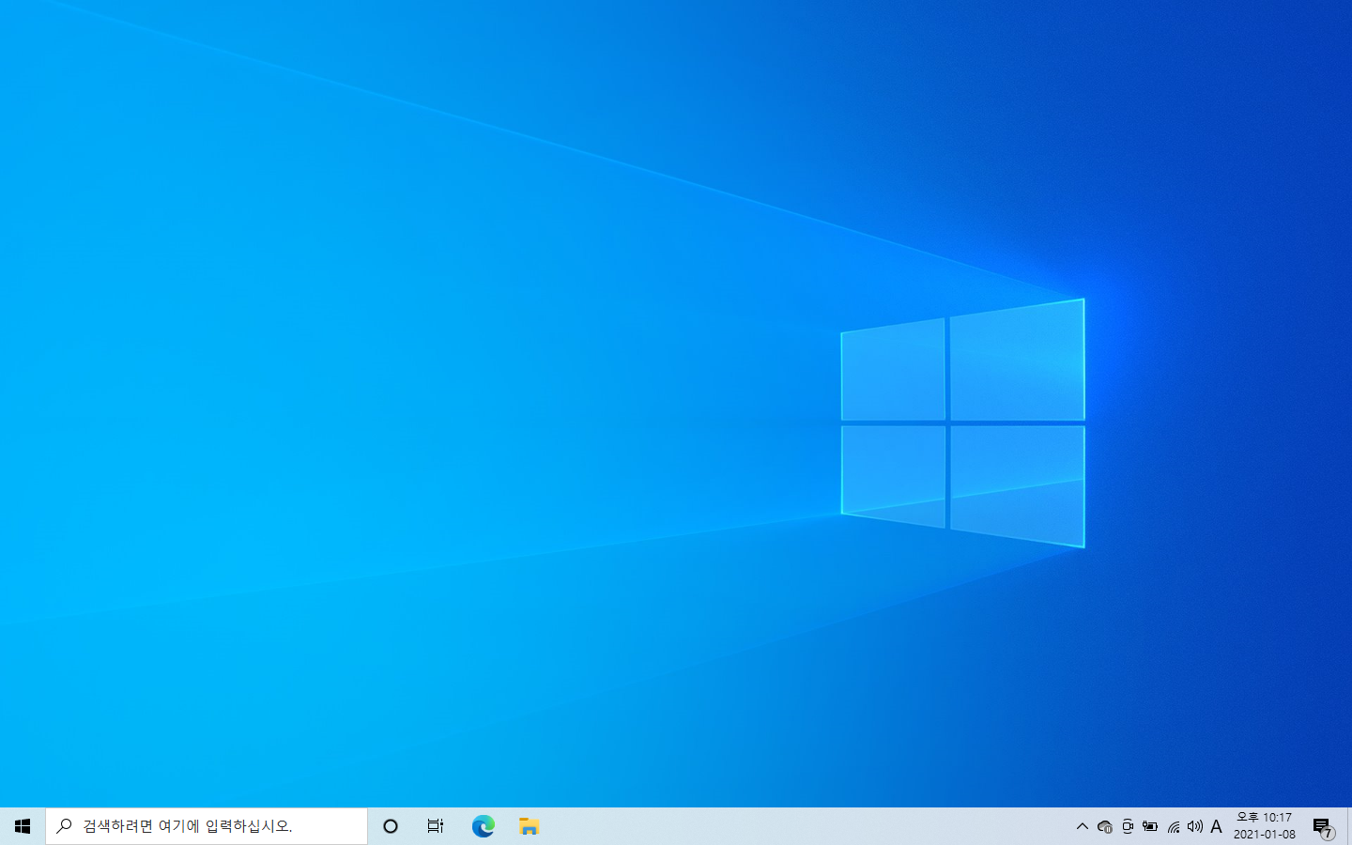
Task: Launch Microsoft Edge from the taskbar
Action: pos(483,826)
